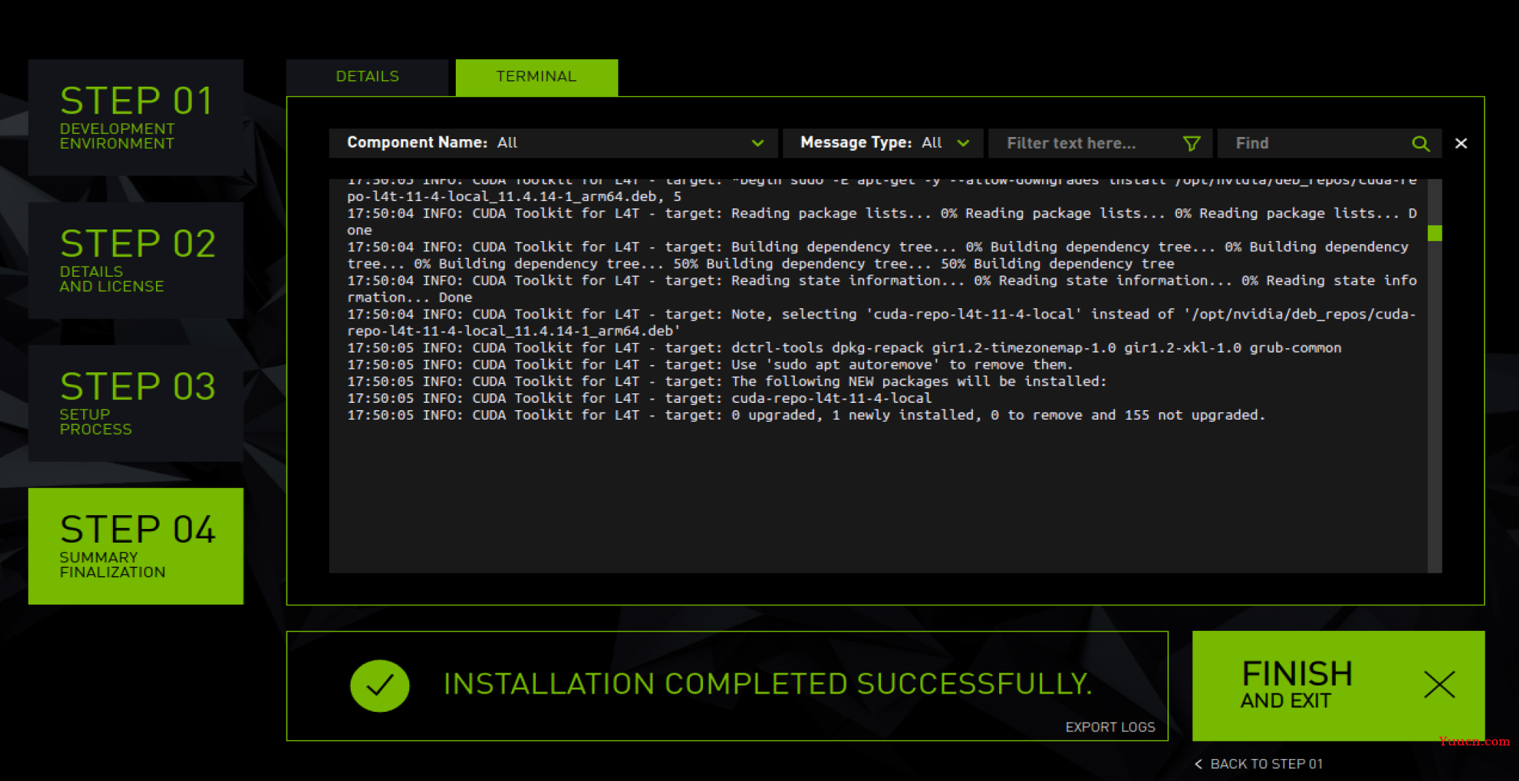Click log line 'Reading package lists'
This screenshot has height=781, width=1519.
tap(882, 221)
